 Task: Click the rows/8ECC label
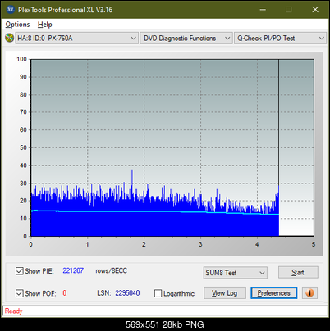(x=112, y=270)
